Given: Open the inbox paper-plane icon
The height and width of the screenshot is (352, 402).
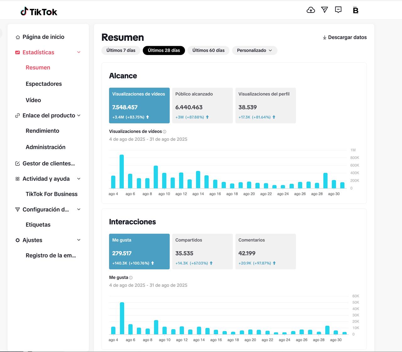Looking at the screenshot, I should (x=324, y=10).
